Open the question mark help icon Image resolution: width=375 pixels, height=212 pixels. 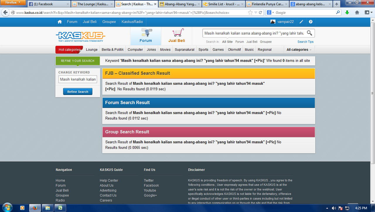coord(311,22)
